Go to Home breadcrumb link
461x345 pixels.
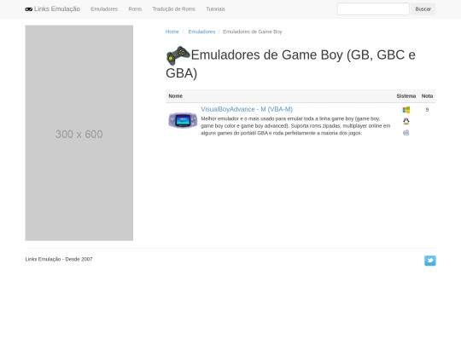(172, 32)
